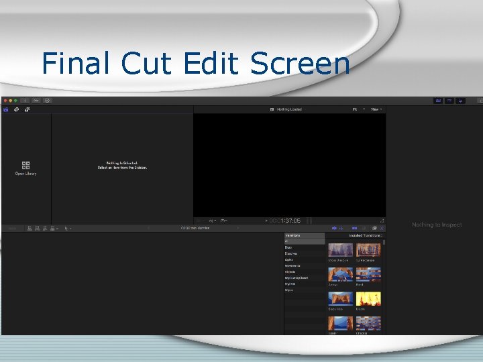Click the keyword editor key button
Image resolution: width=483 pixels, height=362 pixels.
[36, 101]
